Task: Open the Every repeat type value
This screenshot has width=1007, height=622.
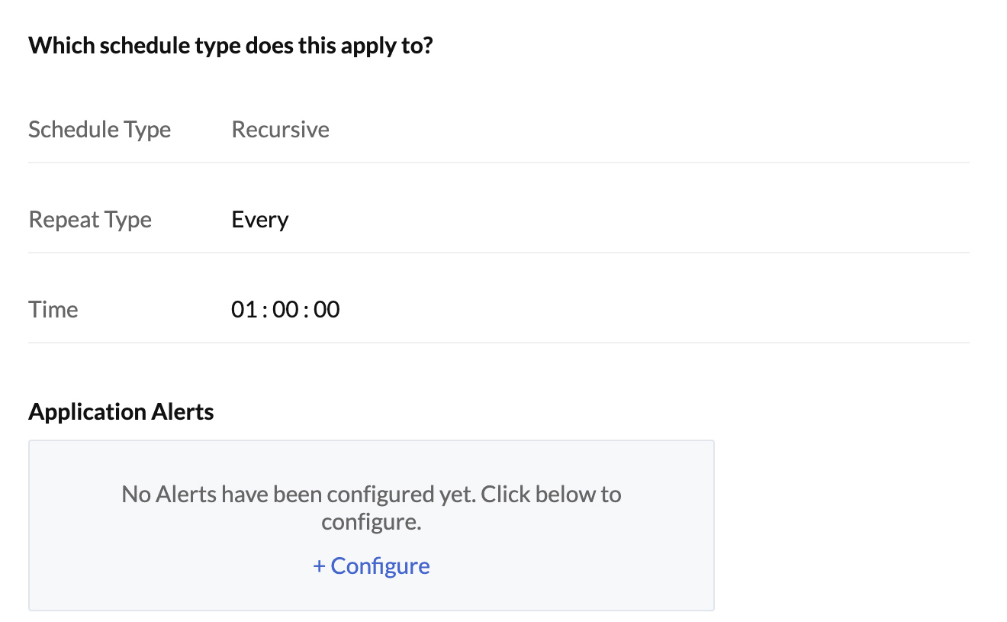Action: pos(259,220)
